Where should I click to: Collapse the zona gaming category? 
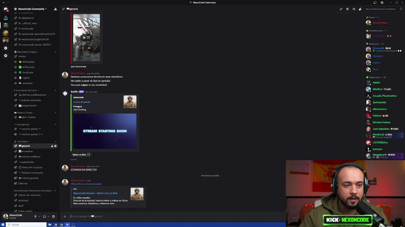(23, 124)
